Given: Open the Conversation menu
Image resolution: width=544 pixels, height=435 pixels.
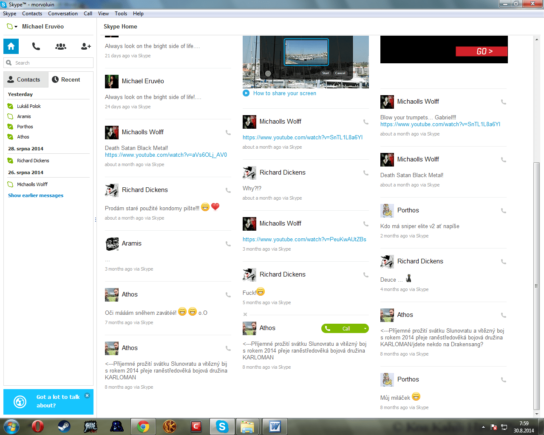Looking at the screenshot, I should coord(63,14).
